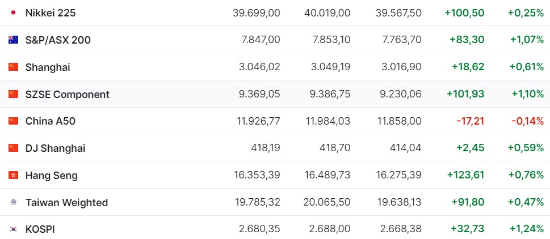
Task: Click the South Korea flag icon beside KOSPI
Action: pos(13,229)
